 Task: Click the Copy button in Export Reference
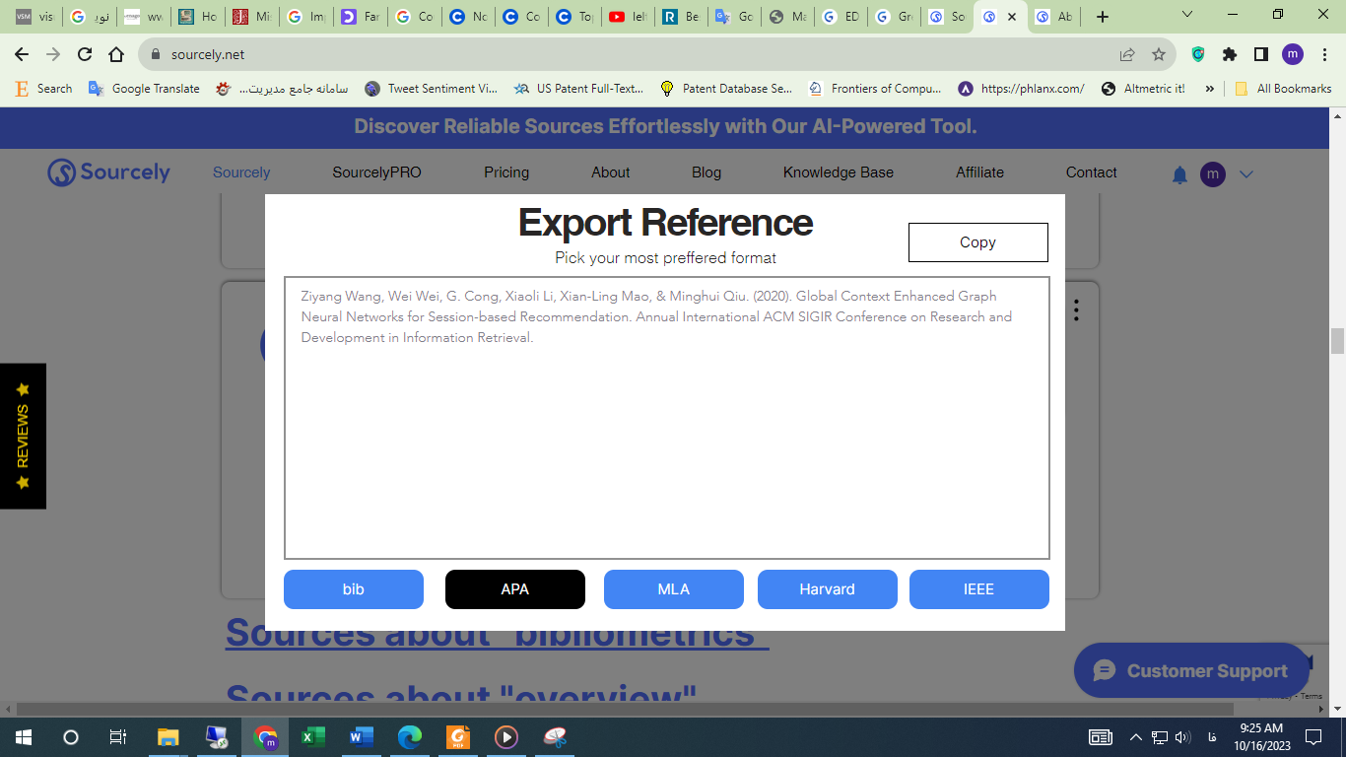click(x=977, y=242)
